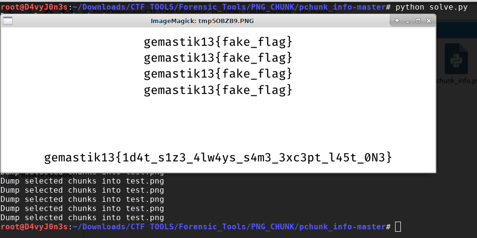Screen dimensions: 477x238
Task: Minimize the ImageMagick image window
Action: (408, 21)
